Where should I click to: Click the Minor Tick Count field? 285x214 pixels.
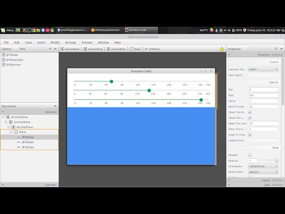[x=263, y=129]
